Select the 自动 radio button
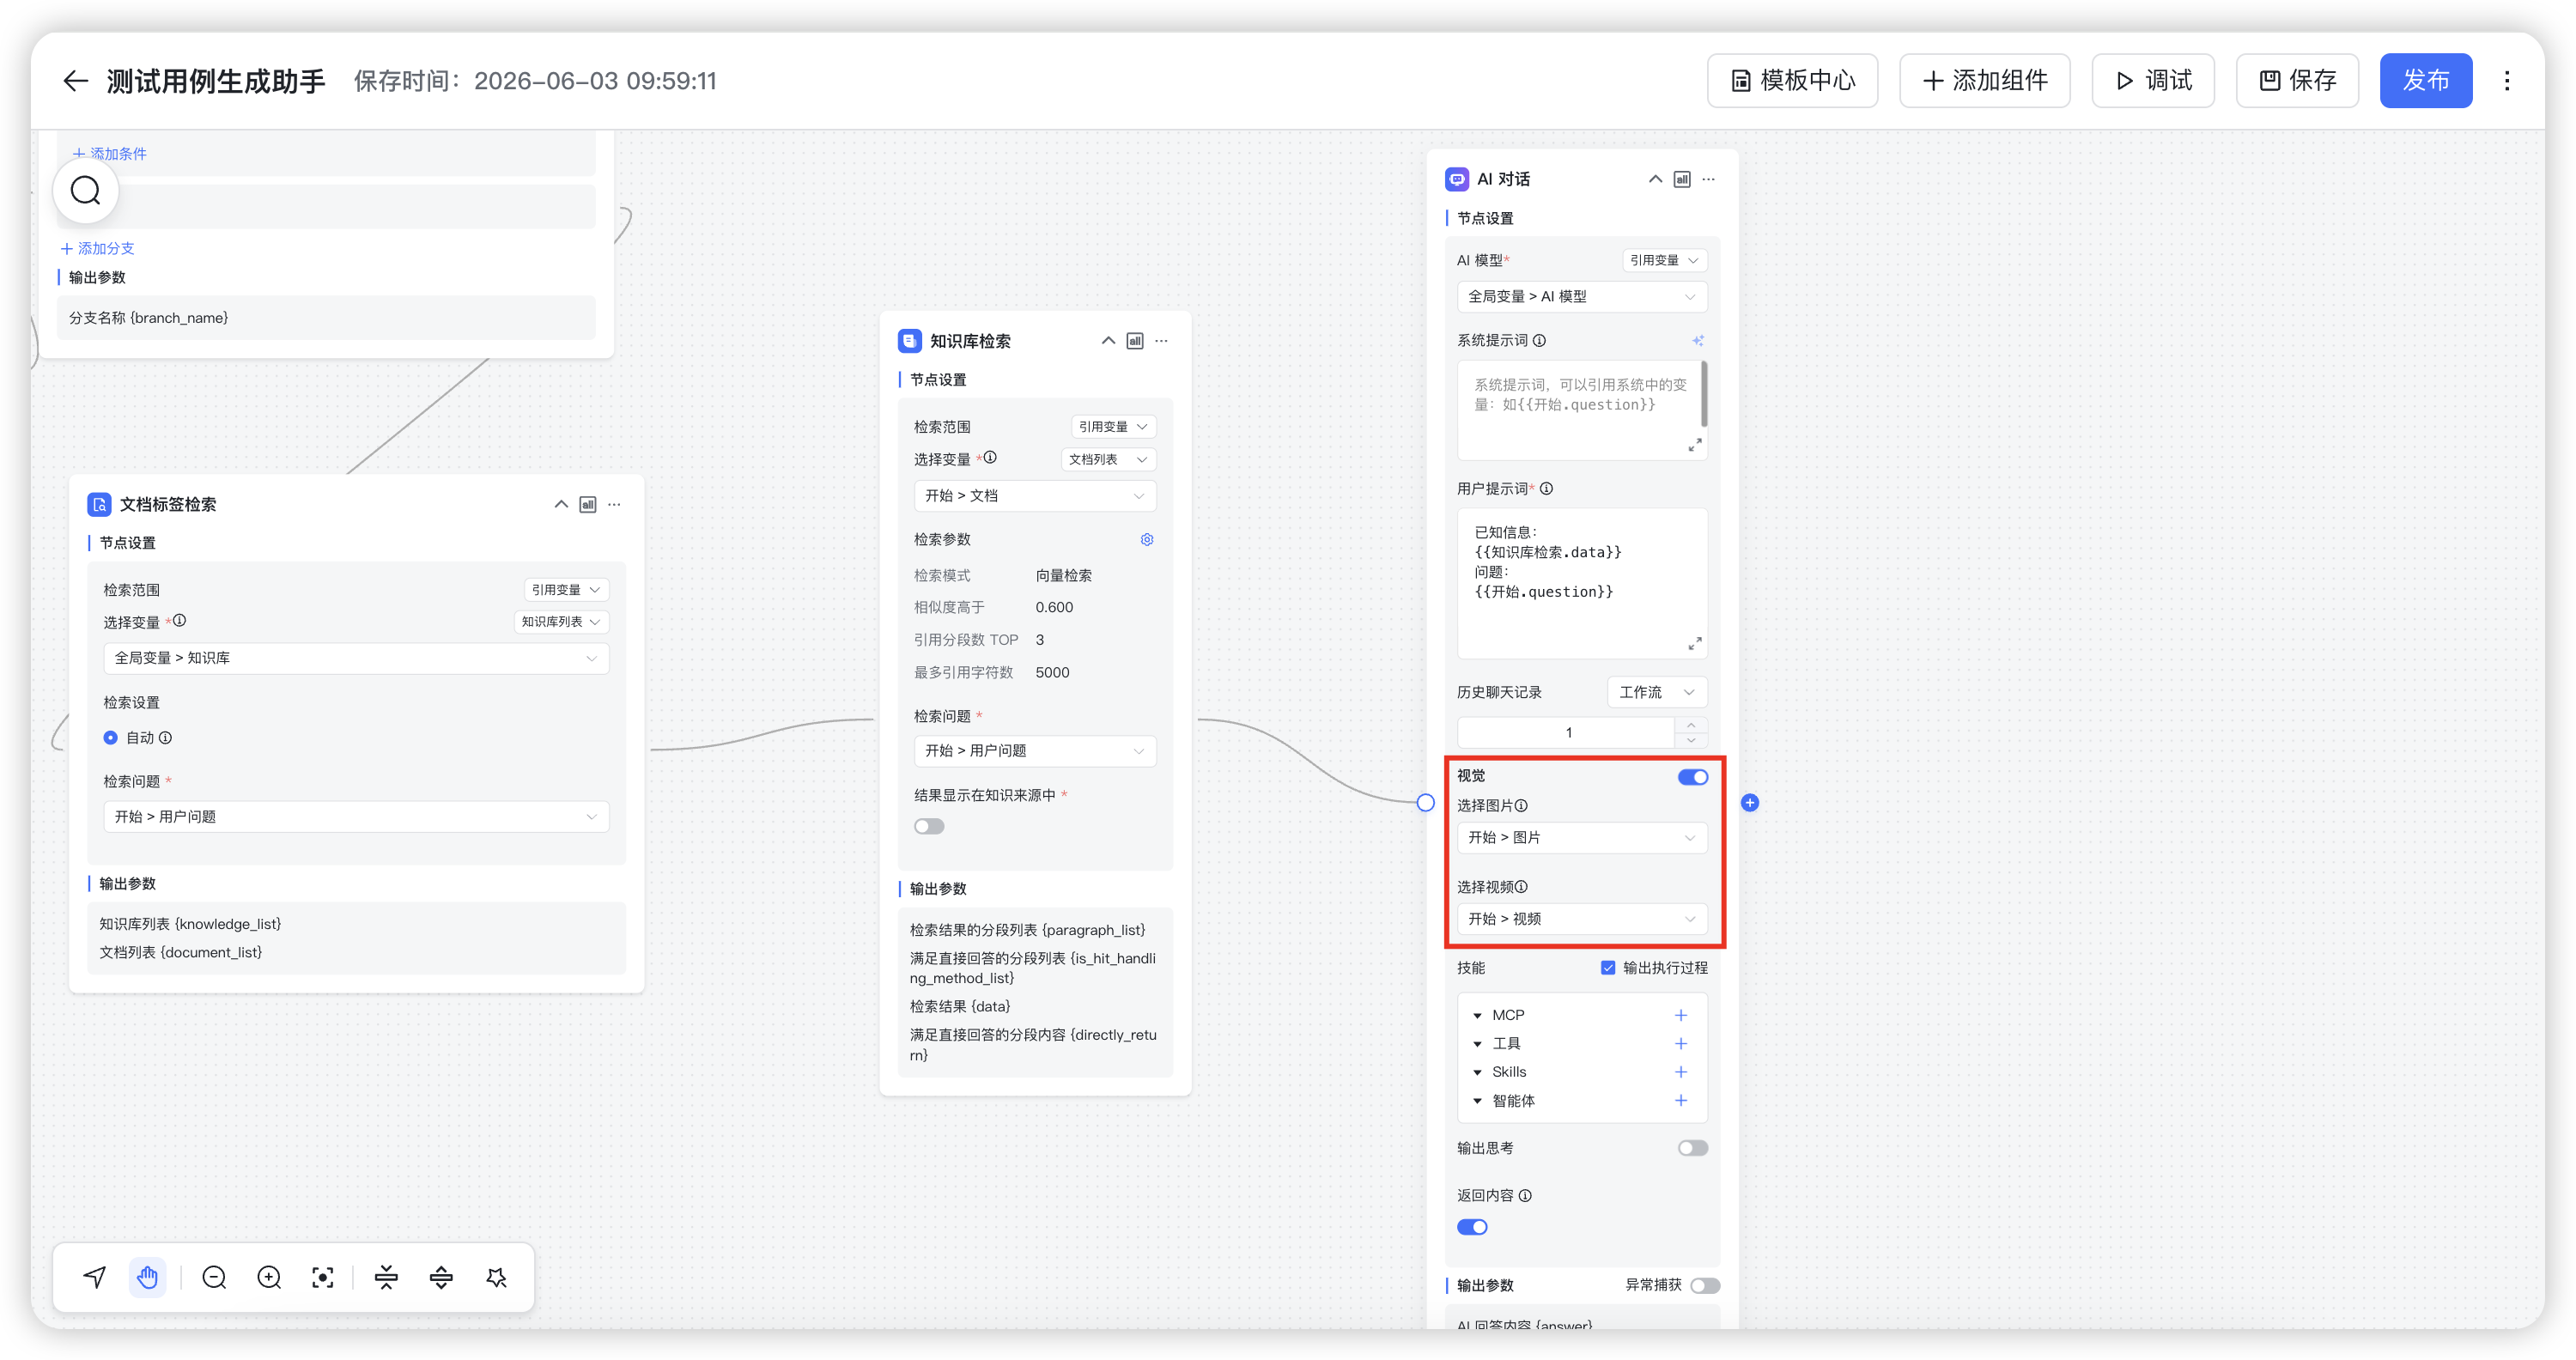 coord(110,737)
